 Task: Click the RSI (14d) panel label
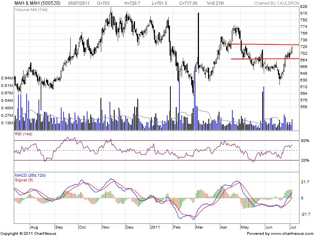pyautogui.click(x=23, y=135)
